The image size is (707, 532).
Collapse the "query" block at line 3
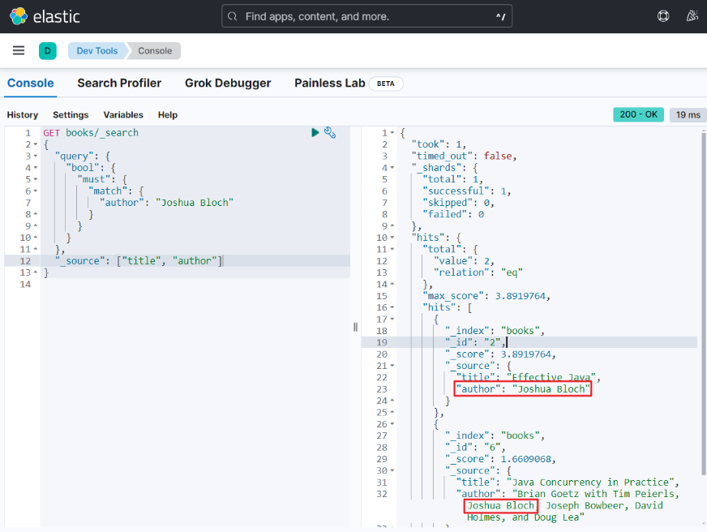point(36,157)
